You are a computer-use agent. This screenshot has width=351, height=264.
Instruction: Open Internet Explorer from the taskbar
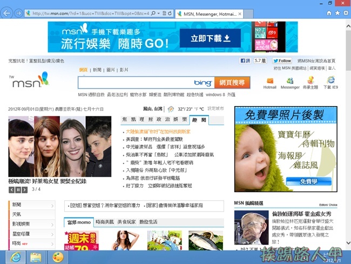tap(16, 257)
